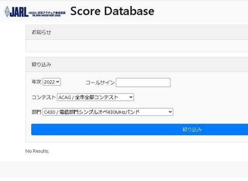Click the empty お知らせ panel body
This screenshot has width=248, height=181.
136,46
